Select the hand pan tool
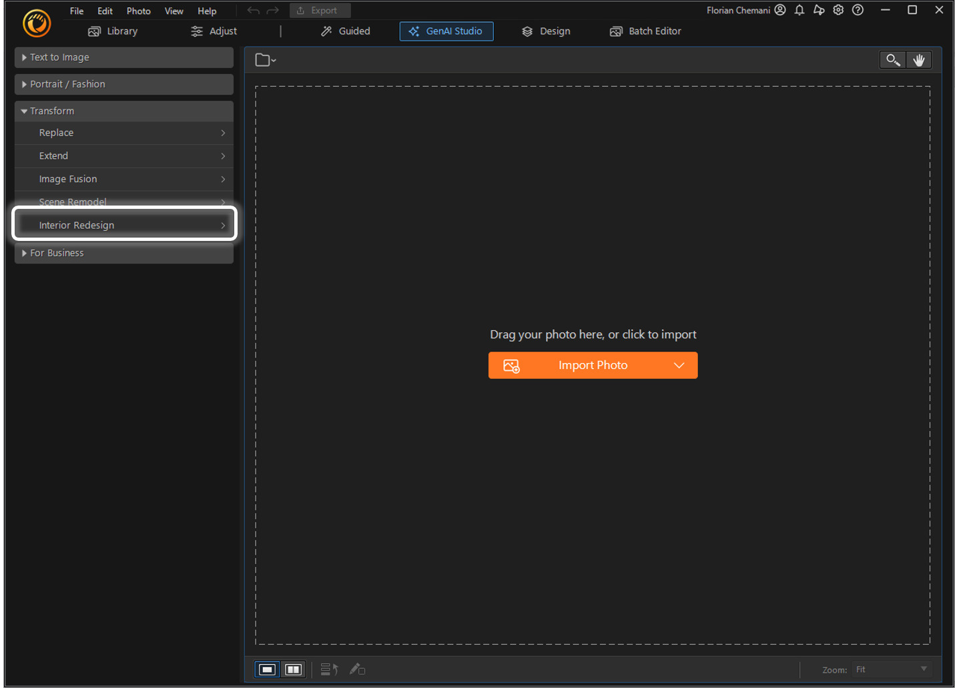This screenshot has height=688, width=955. [919, 59]
